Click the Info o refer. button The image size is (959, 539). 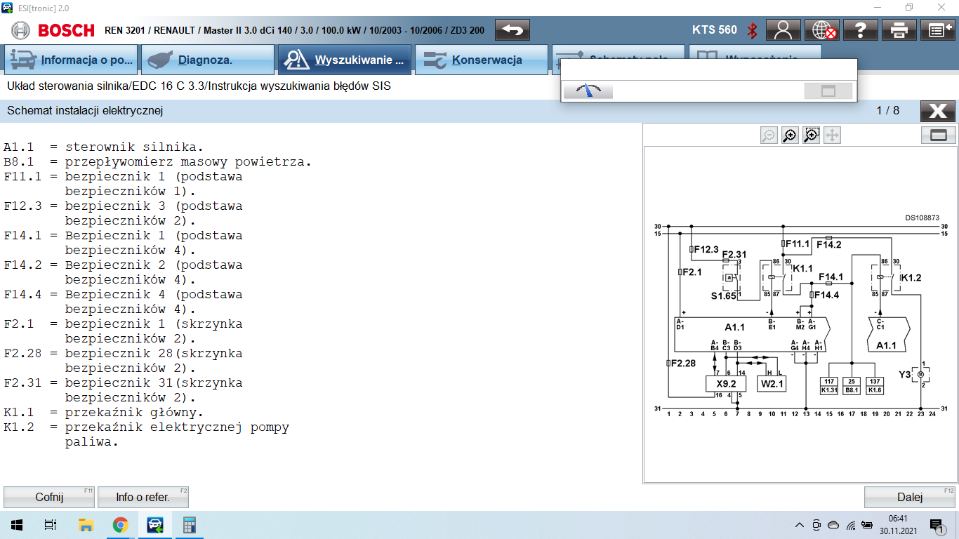143,497
